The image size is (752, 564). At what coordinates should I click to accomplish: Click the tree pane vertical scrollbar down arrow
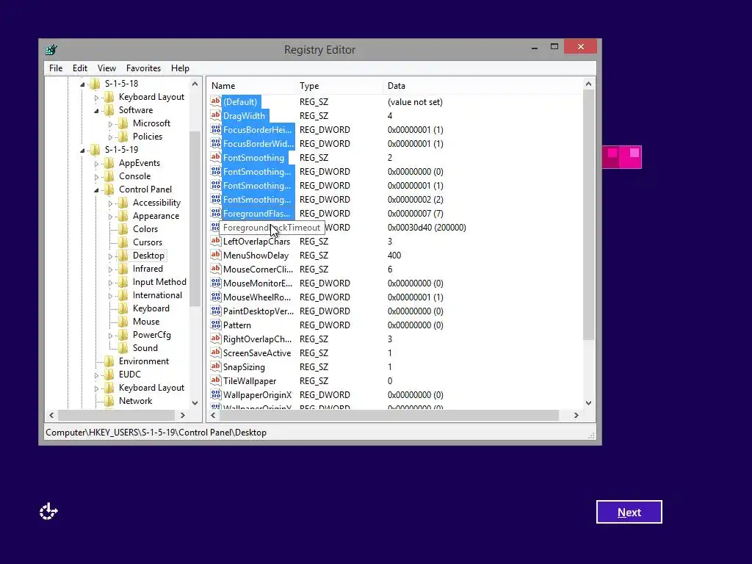(x=195, y=403)
